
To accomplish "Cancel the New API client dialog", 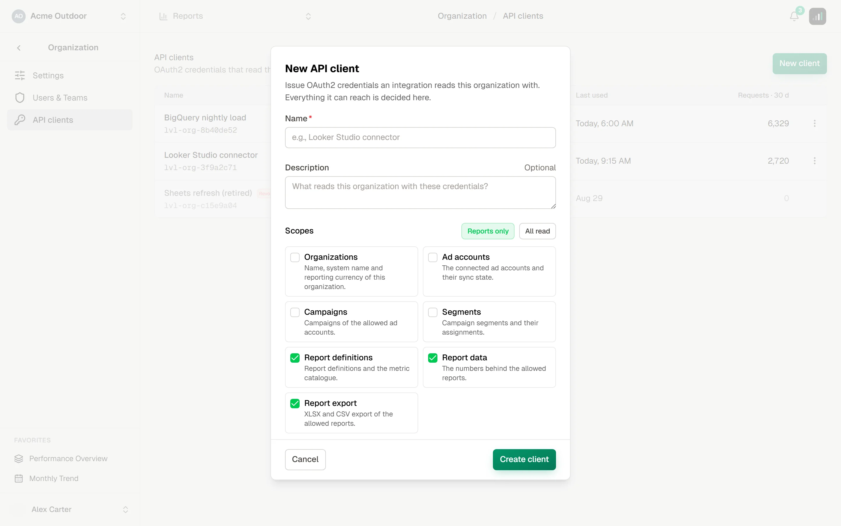I will click(305, 459).
